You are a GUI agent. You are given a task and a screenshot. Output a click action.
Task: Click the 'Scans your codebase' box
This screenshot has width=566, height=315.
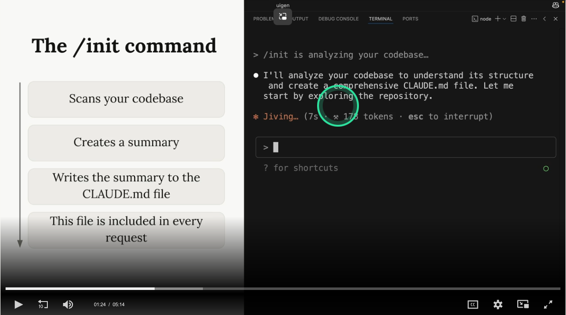click(126, 99)
